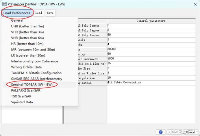This screenshot has height=136, width=200.
Task: Open the Load Preferences dropdown
Action: pos(17,13)
